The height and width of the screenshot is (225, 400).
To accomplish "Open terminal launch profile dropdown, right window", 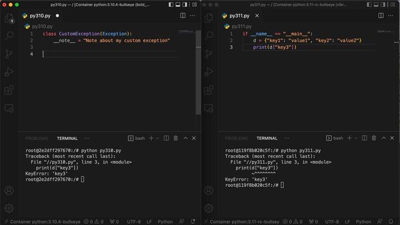I will tap(356, 138).
